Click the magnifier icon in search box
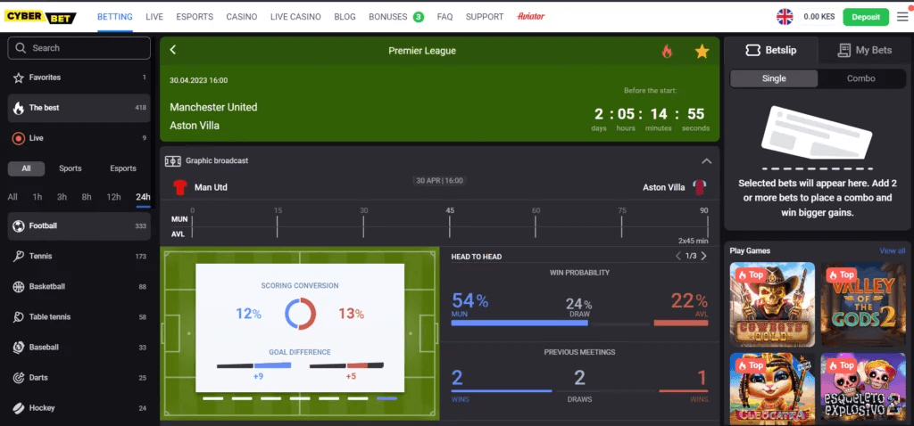914x426 pixels. [21, 48]
